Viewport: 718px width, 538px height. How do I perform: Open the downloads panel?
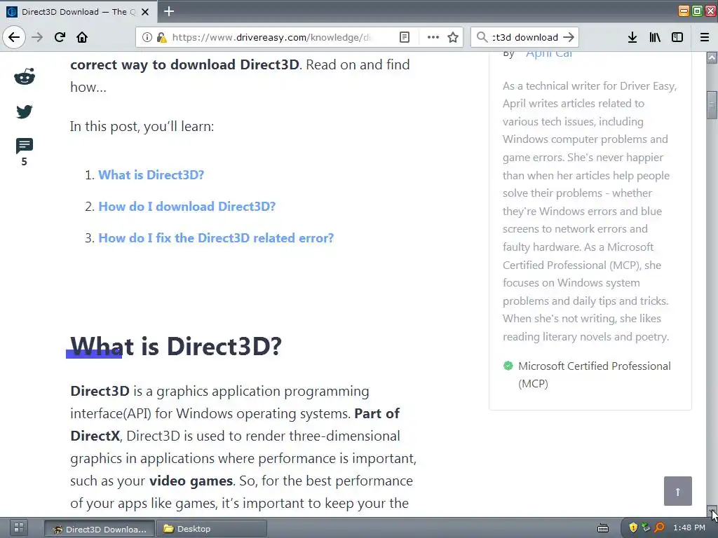point(632,37)
